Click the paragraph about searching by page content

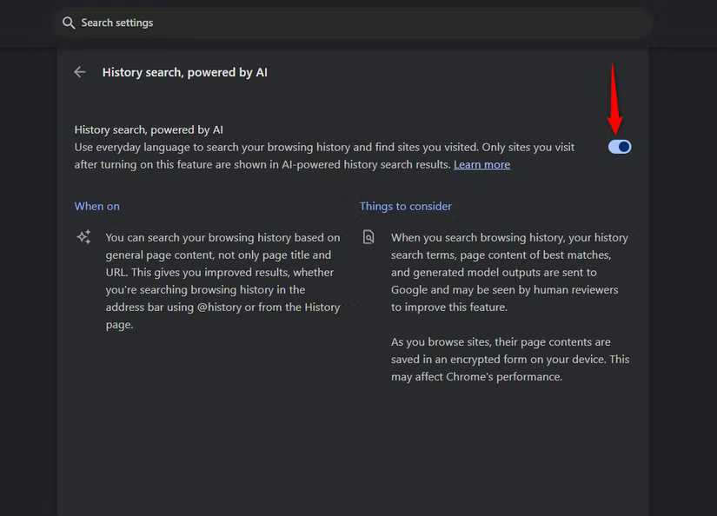tap(222, 281)
